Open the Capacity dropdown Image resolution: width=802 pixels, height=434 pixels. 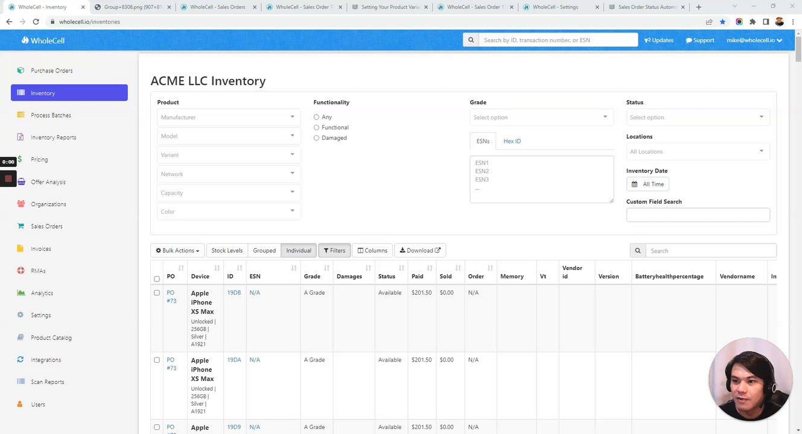[x=229, y=193]
